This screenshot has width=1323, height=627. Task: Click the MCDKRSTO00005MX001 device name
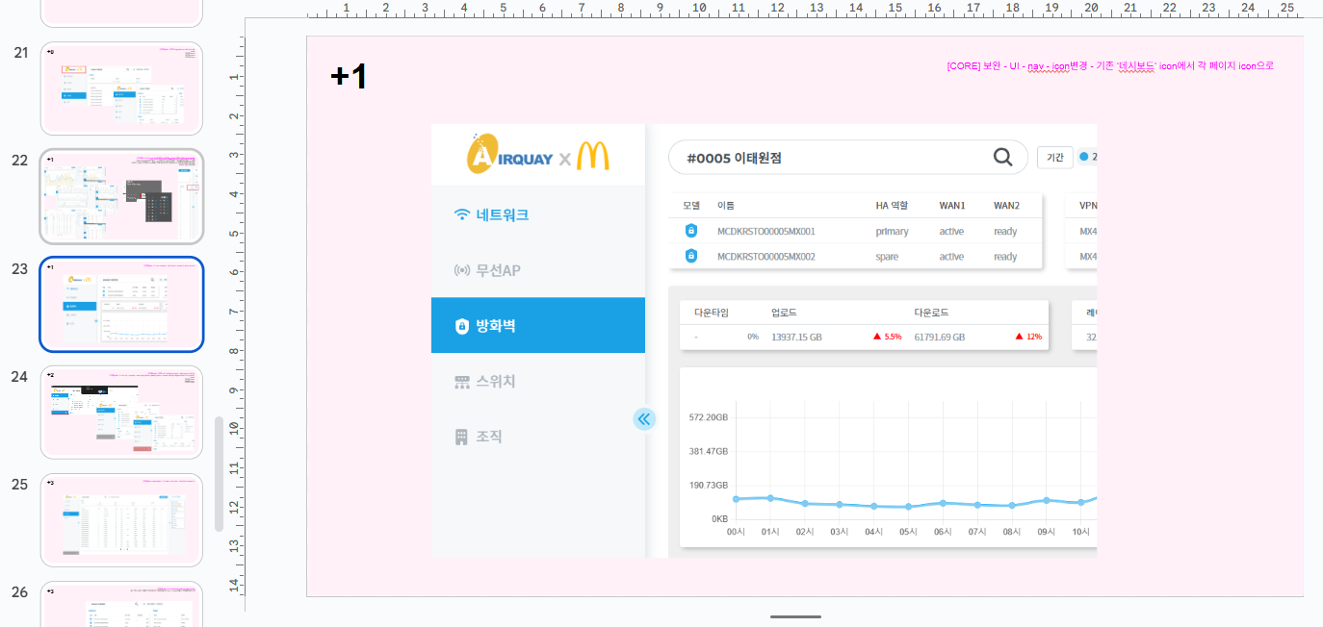[765, 231]
